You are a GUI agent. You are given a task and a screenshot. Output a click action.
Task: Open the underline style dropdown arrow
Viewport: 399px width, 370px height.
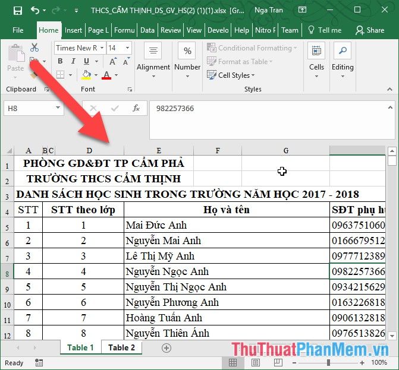(x=96, y=61)
